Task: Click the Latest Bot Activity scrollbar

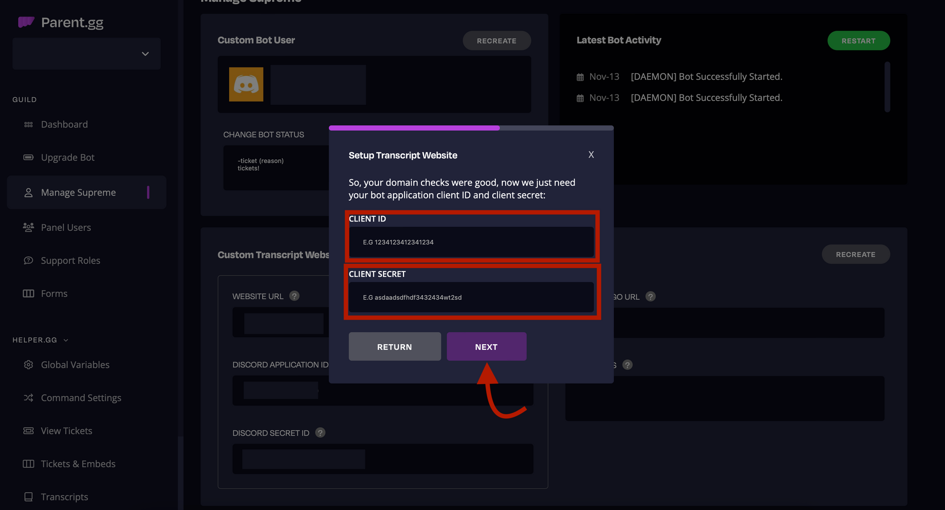Action: tap(887, 87)
